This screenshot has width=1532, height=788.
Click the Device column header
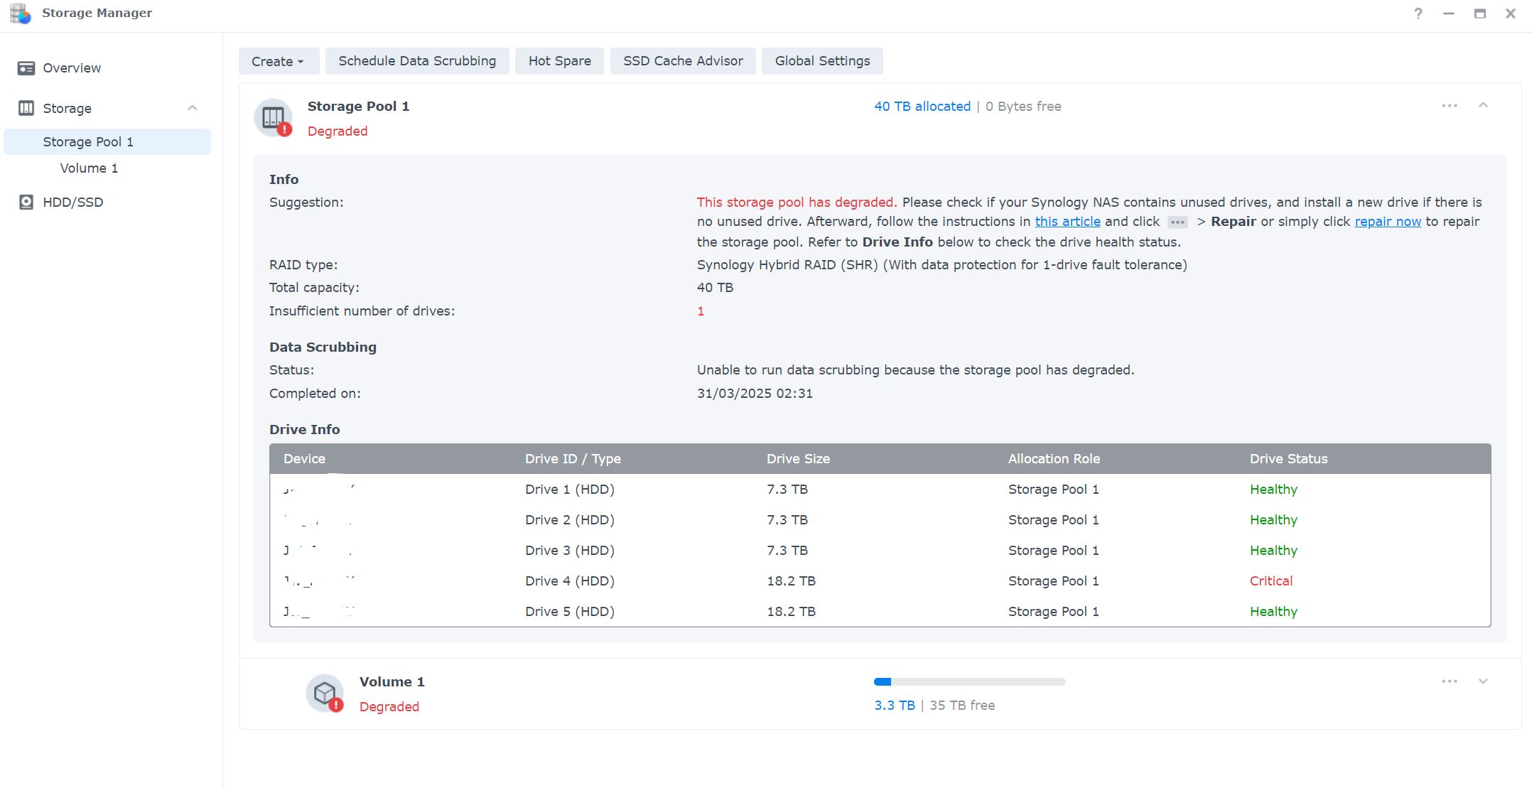[x=304, y=459]
